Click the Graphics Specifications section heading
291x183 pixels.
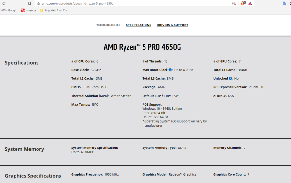33,176
